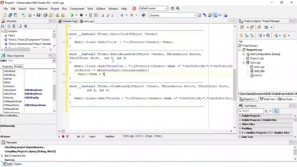Screen dimensions: 297x167
Task: Click the code editor horizontal scrollbar
Action: tap(145, 131)
